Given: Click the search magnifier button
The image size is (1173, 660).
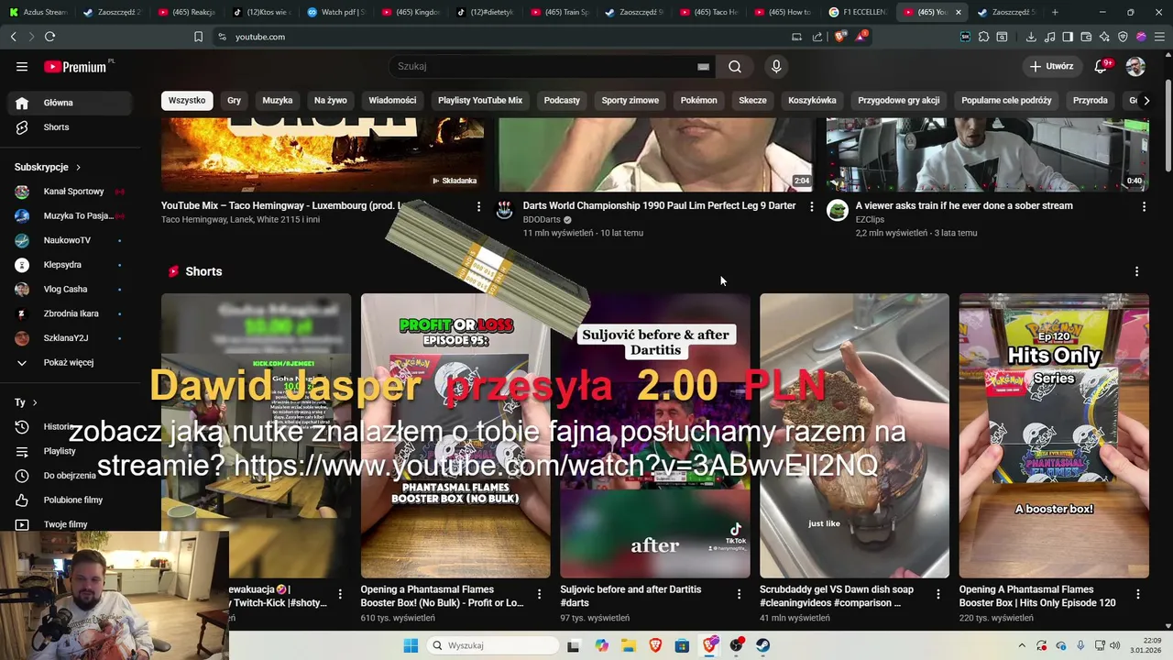Looking at the screenshot, I should [735, 66].
